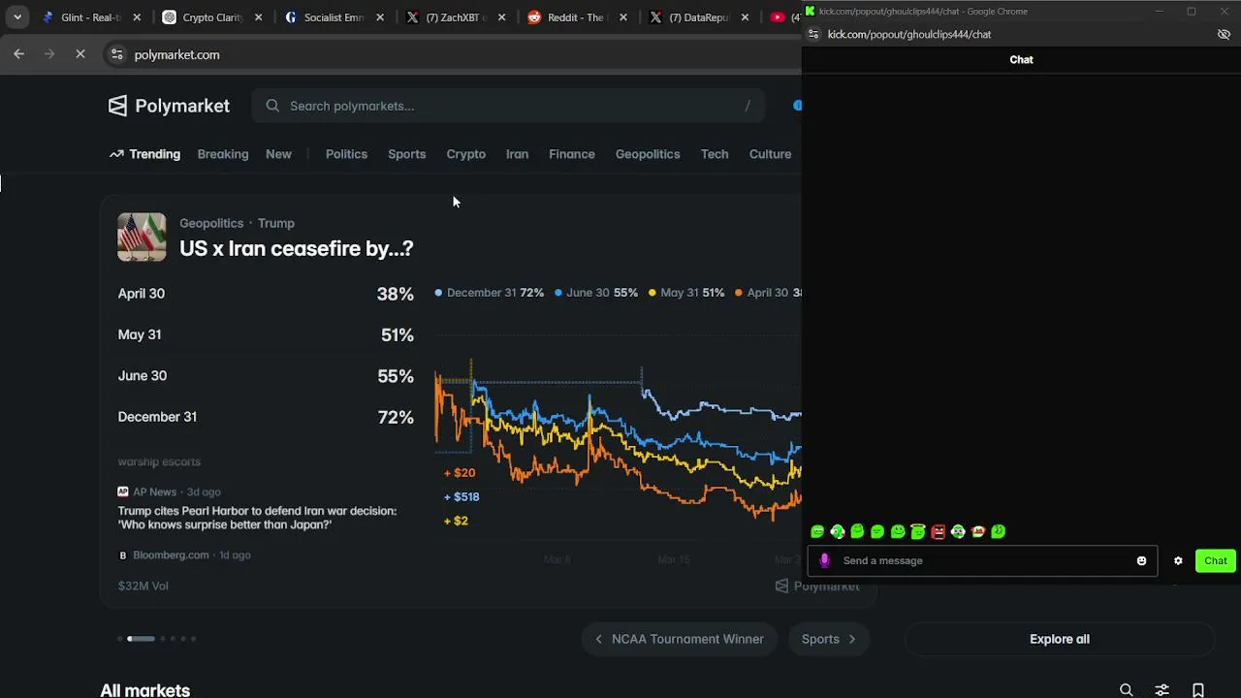Image resolution: width=1241 pixels, height=698 pixels.
Task: Switch to the Glint browser tab
Action: click(x=89, y=17)
